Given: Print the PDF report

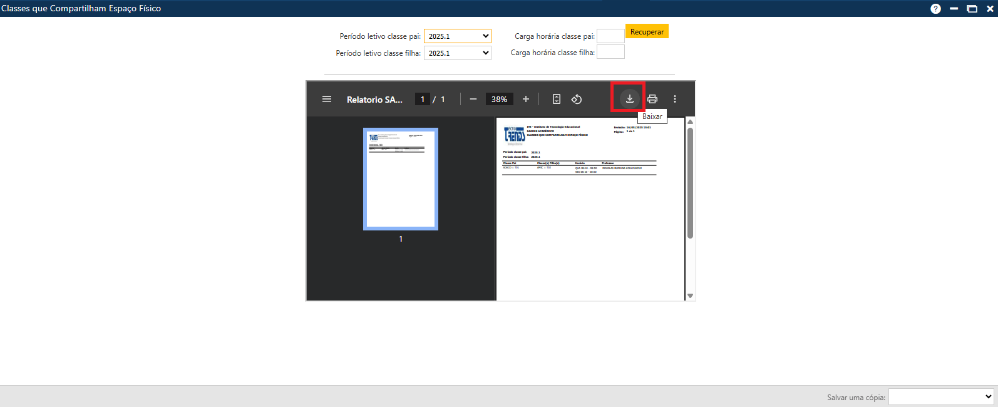Looking at the screenshot, I should (652, 99).
